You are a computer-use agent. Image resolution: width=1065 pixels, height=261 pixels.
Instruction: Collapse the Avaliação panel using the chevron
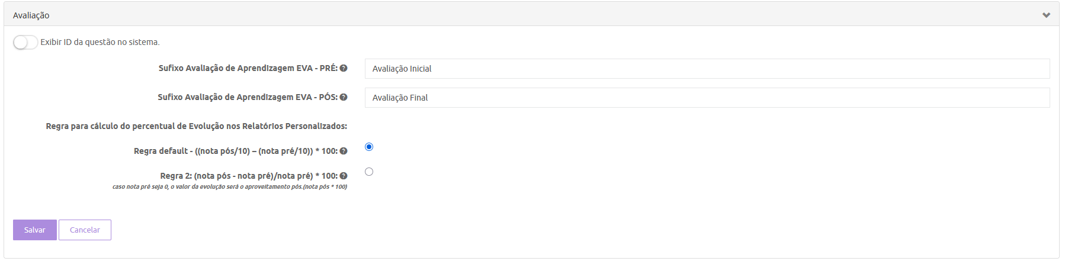click(1046, 15)
